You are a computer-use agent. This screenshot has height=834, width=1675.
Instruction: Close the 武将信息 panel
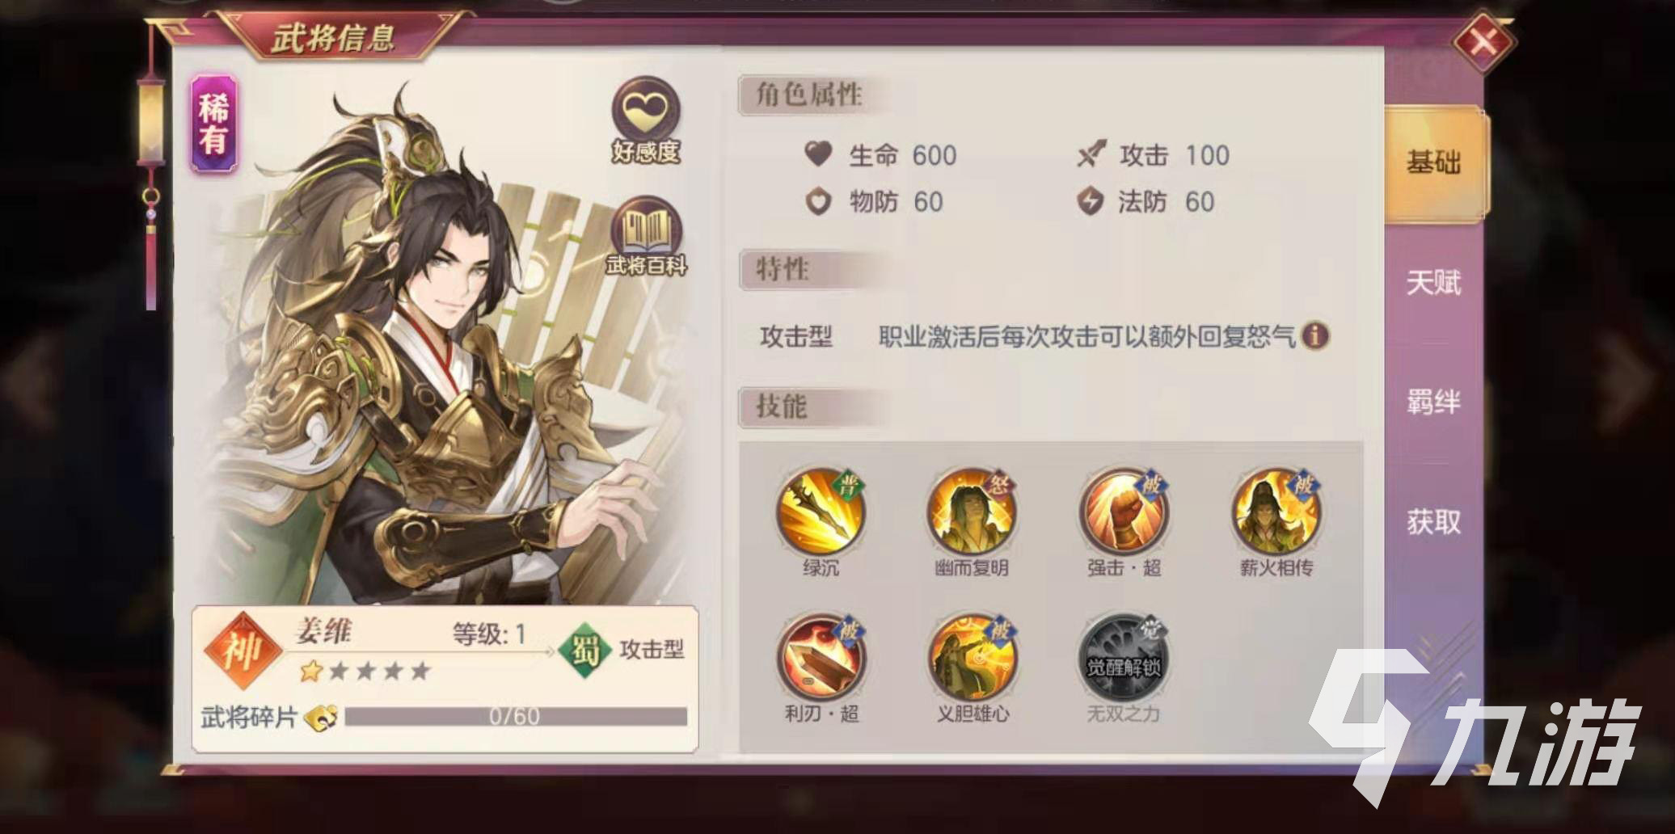(1483, 40)
